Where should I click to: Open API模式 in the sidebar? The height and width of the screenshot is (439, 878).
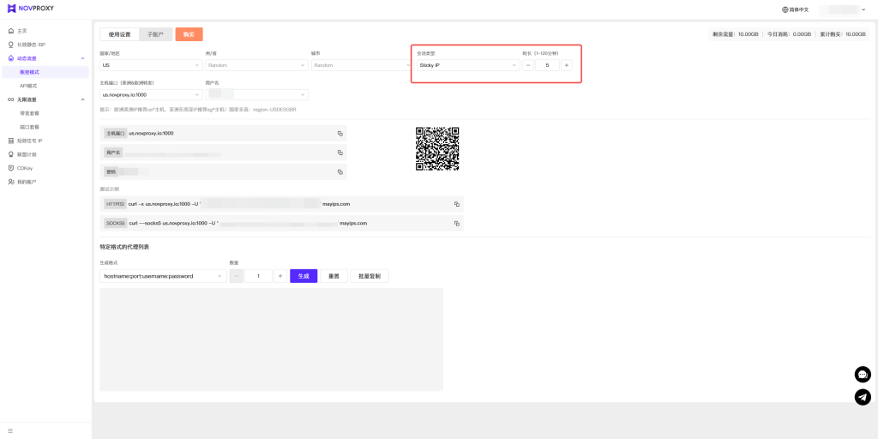click(x=28, y=86)
